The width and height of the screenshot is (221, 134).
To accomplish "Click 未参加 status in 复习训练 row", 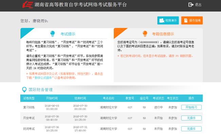I will [x=173, y=107].
